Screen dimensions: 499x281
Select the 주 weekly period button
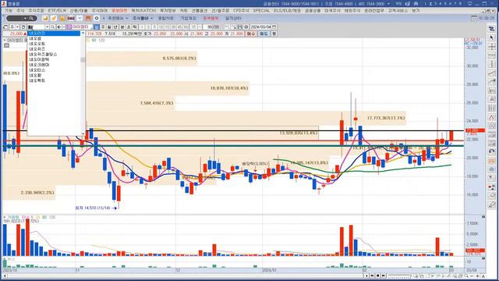(x=103, y=27)
